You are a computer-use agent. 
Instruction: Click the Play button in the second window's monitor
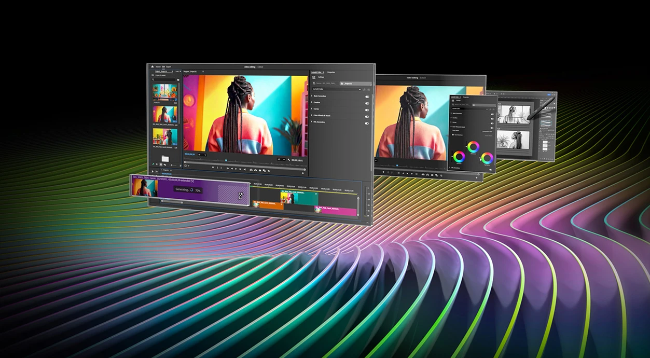407,173
